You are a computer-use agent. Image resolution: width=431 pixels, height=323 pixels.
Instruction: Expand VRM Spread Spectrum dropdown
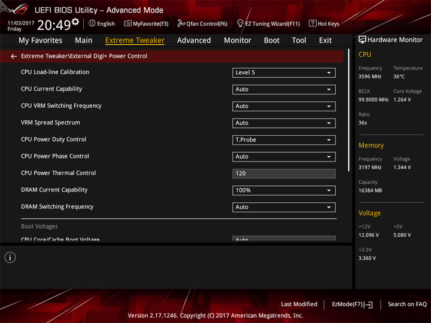(x=284, y=123)
